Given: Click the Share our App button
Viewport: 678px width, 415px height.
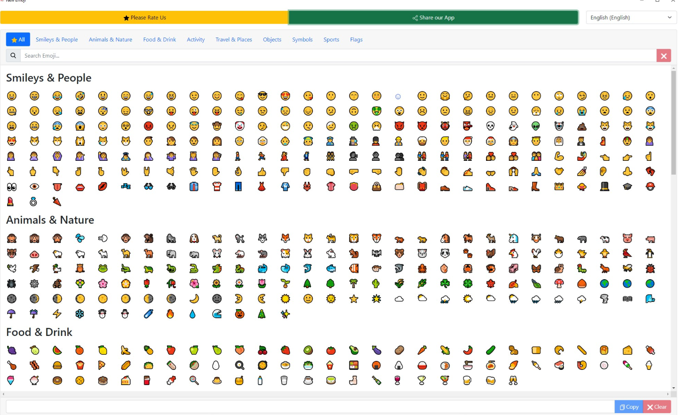Looking at the screenshot, I should click(433, 17).
